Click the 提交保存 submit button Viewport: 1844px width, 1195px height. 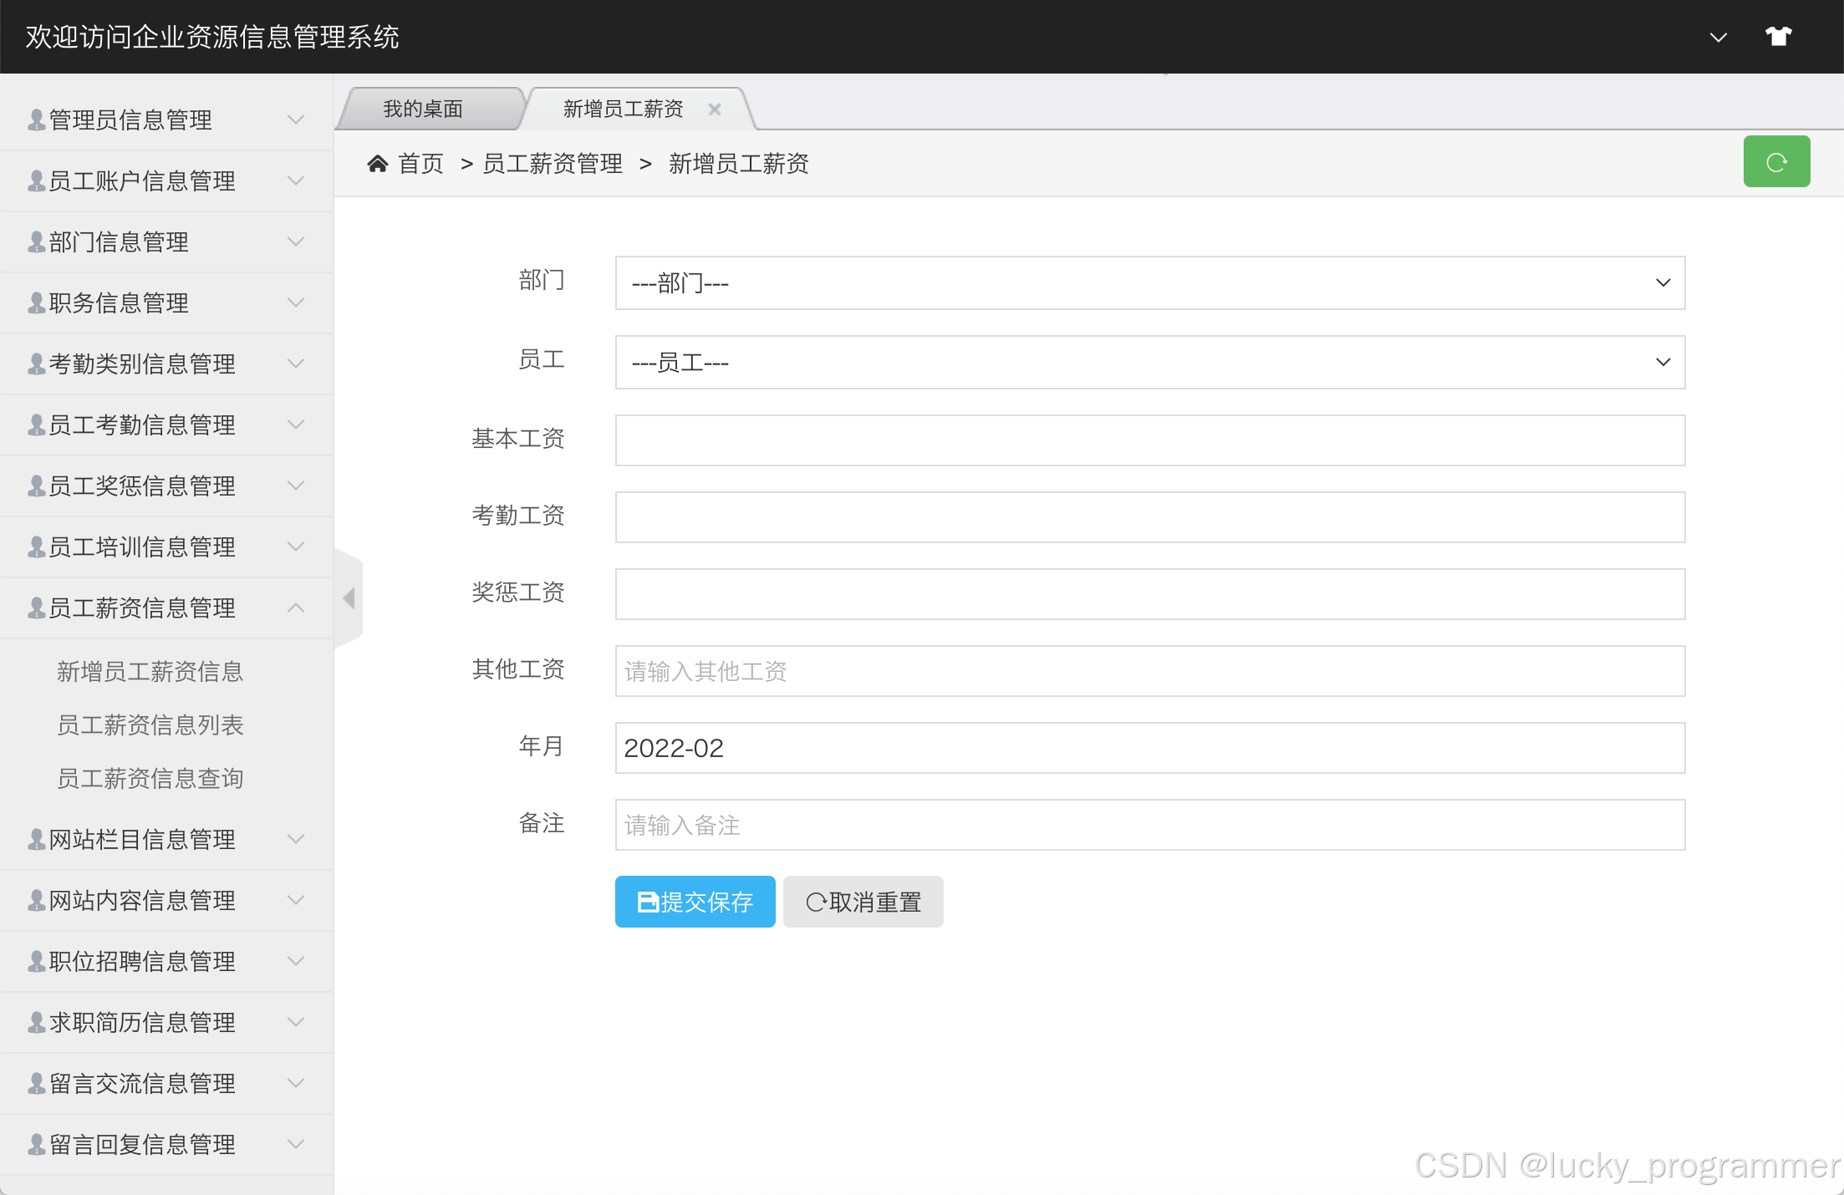pos(695,902)
